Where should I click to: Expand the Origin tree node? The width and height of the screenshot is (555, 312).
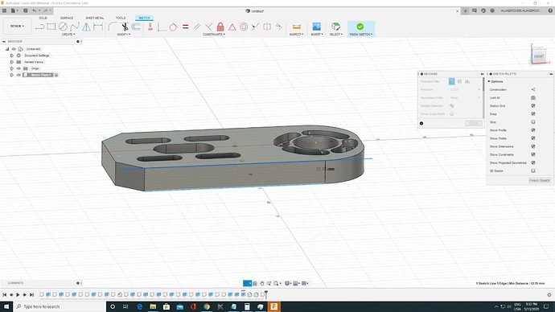(x=12, y=68)
